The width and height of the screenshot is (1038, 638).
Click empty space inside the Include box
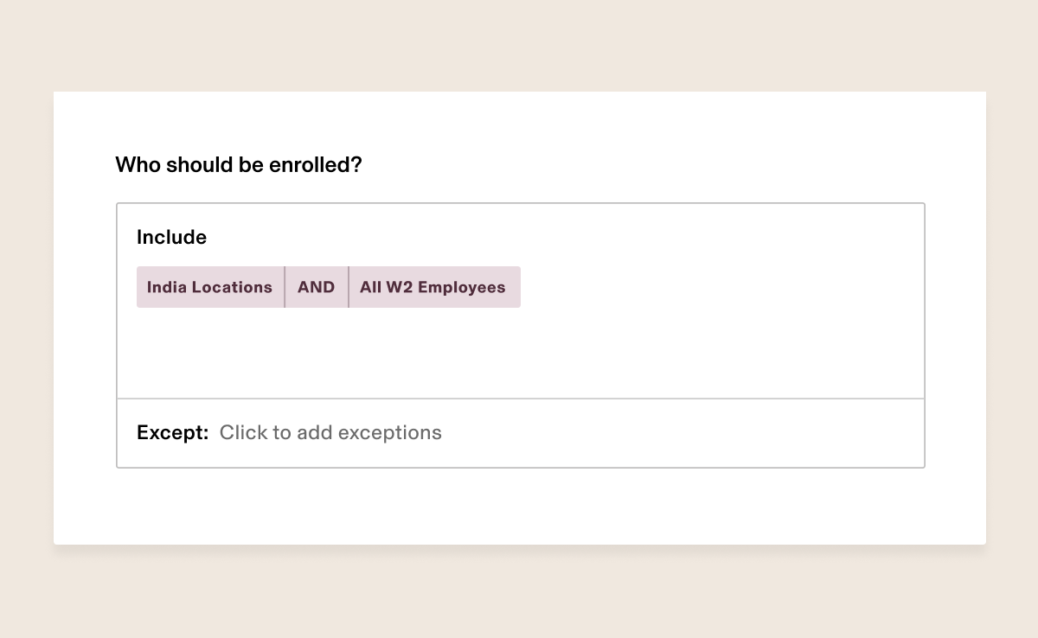(x=519, y=354)
